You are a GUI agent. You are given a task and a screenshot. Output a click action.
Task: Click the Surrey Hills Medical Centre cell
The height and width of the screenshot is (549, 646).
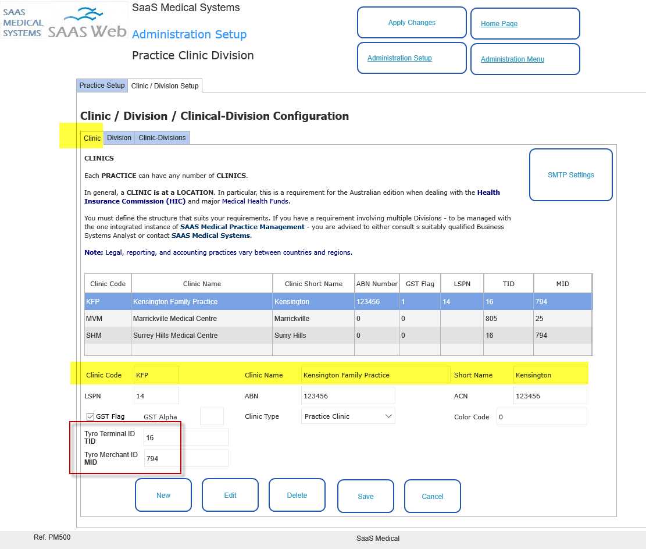tap(202, 336)
